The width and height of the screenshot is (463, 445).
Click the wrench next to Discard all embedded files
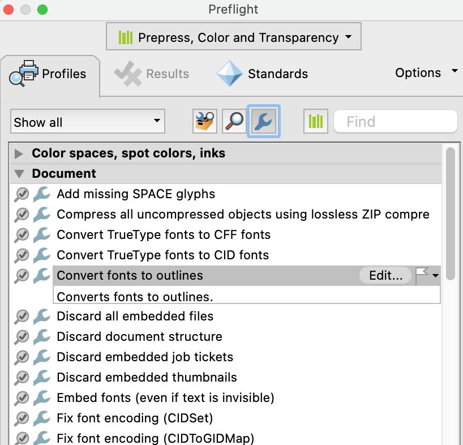tap(41, 317)
